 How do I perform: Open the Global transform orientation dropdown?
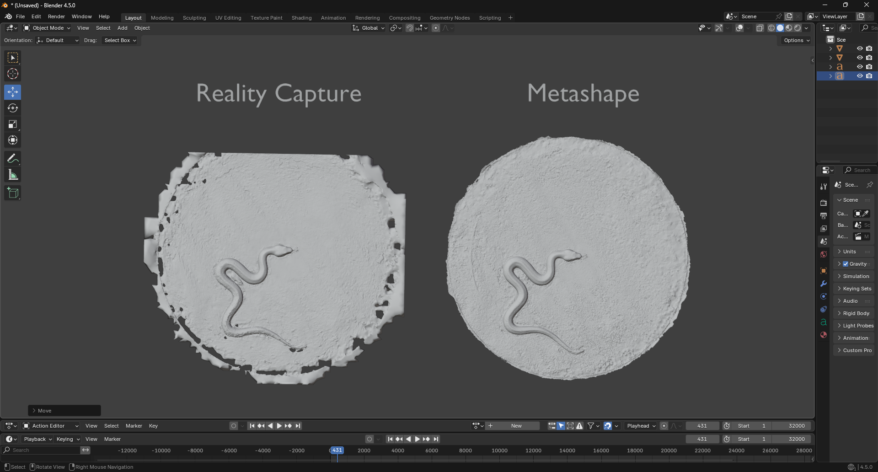tap(369, 28)
